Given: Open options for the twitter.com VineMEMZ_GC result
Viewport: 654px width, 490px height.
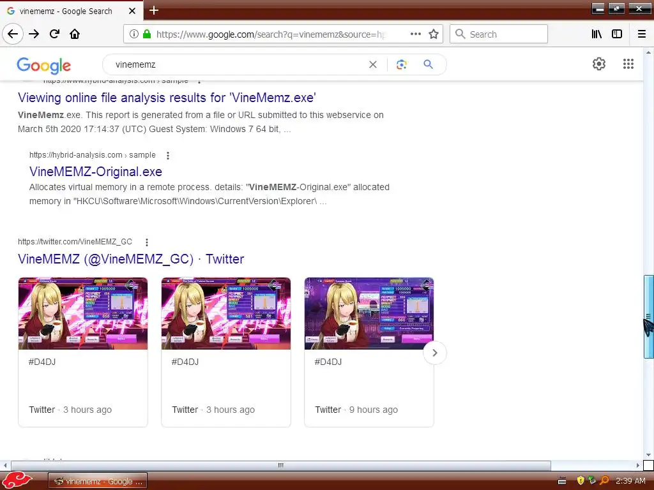Looking at the screenshot, I should (147, 242).
